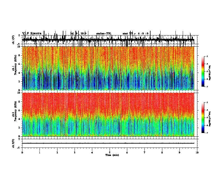Click the 8 kHz tick on ch.1 frequency axis
Screen dimensions: 222x171
19,55
